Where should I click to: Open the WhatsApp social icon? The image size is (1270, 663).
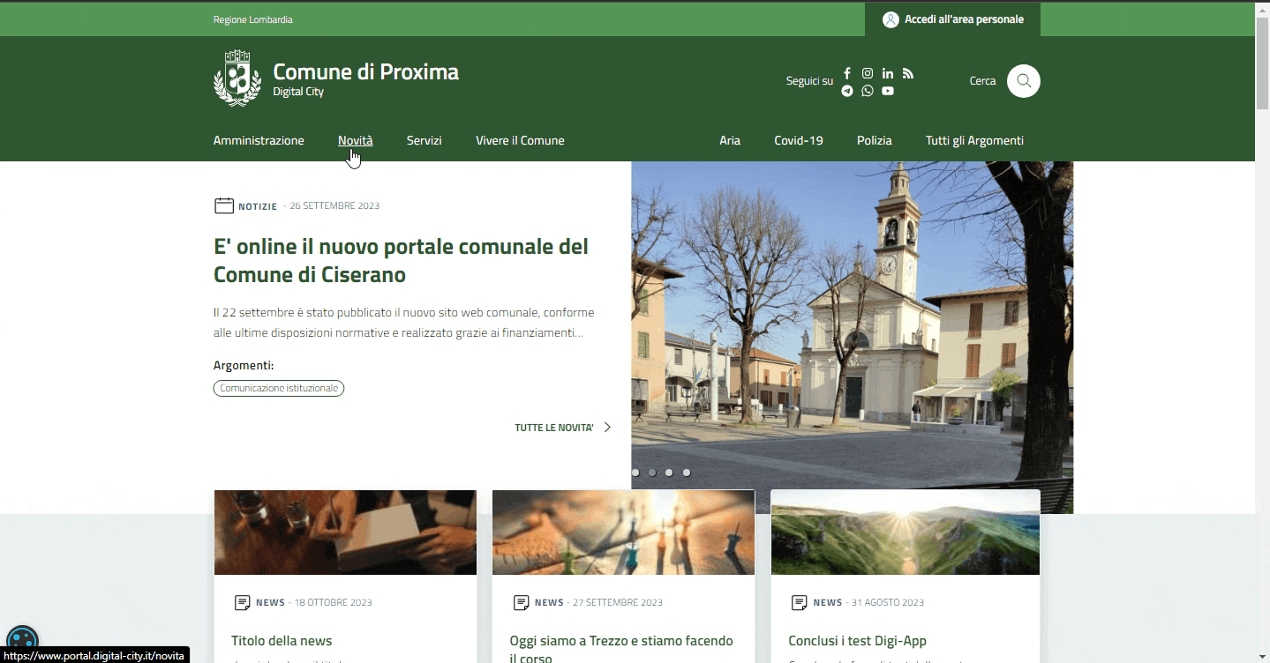click(x=868, y=91)
